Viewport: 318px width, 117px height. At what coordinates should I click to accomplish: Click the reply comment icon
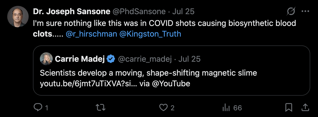[x=38, y=108]
